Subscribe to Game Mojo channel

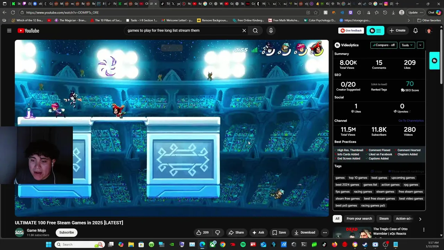click(x=66, y=232)
